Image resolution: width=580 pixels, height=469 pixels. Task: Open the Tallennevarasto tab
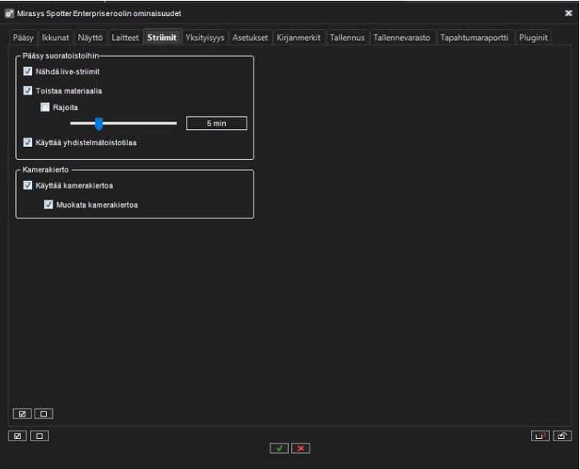(x=402, y=38)
